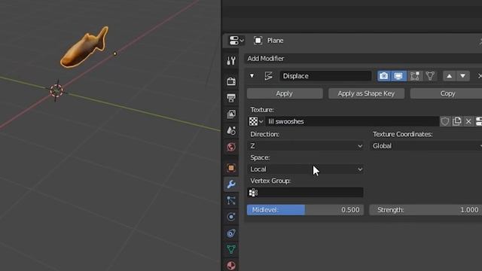Open the Object properties tab
This screenshot has width=482, height=271.
pyautogui.click(x=231, y=168)
